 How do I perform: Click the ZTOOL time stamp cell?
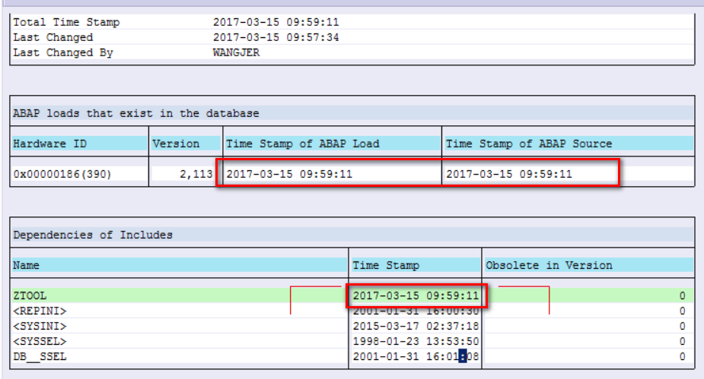coord(416,295)
